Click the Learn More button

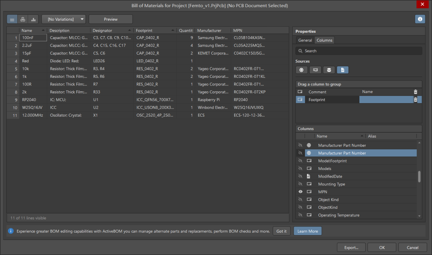[308, 231]
